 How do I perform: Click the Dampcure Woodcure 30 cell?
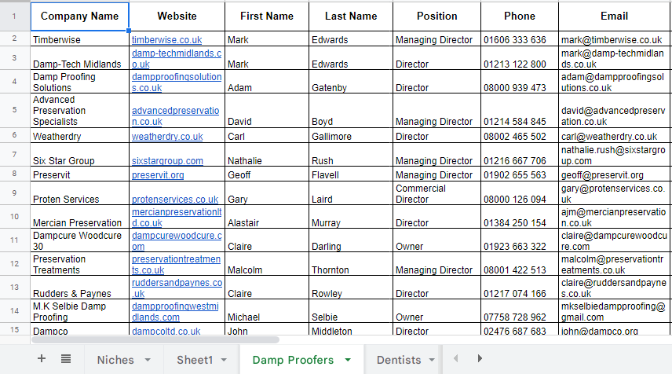click(80, 240)
